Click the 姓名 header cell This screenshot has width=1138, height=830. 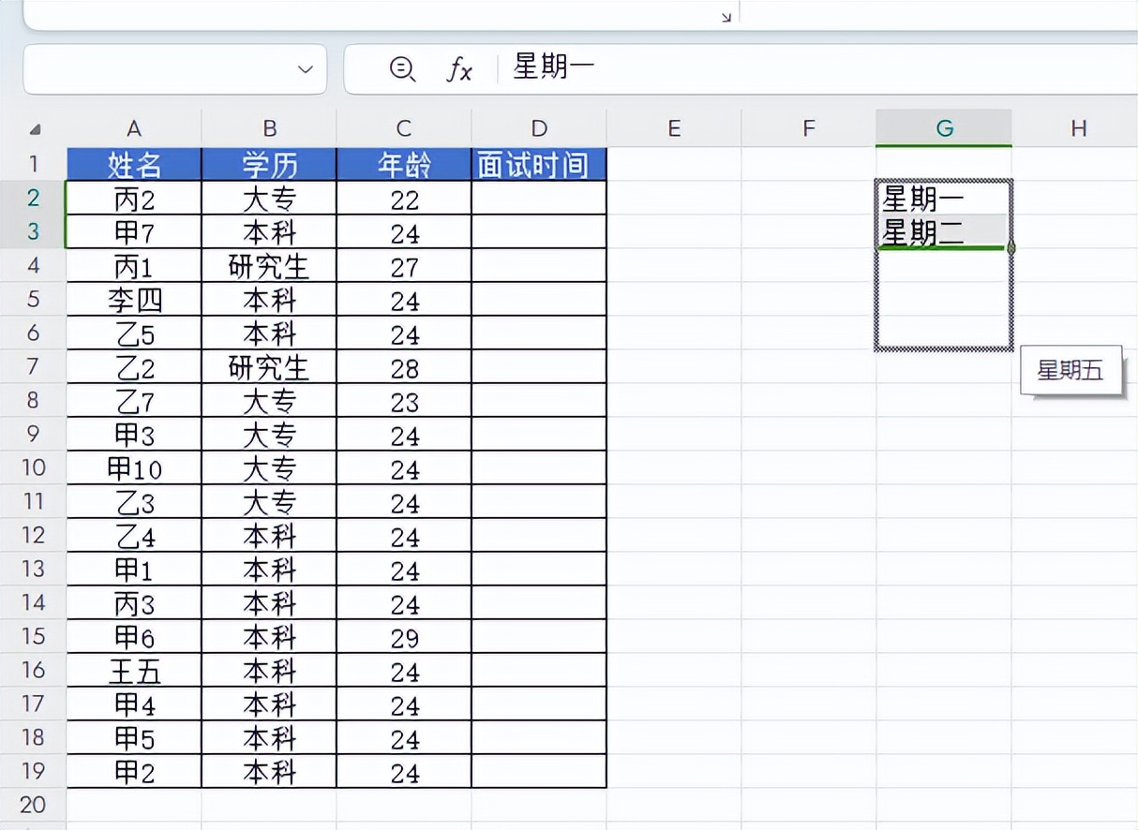(x=134, y=165)
